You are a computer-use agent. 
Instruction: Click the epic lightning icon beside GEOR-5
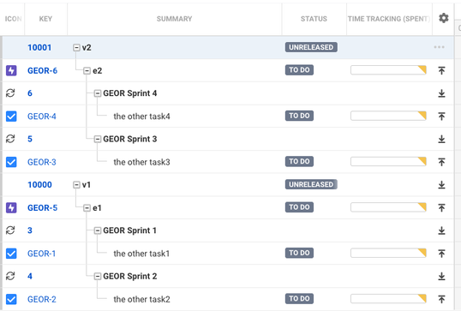point(11,208)
